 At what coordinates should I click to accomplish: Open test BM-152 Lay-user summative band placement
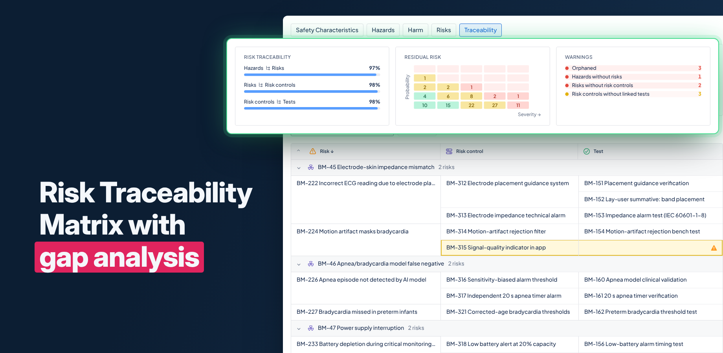click(x=644, y=199)
